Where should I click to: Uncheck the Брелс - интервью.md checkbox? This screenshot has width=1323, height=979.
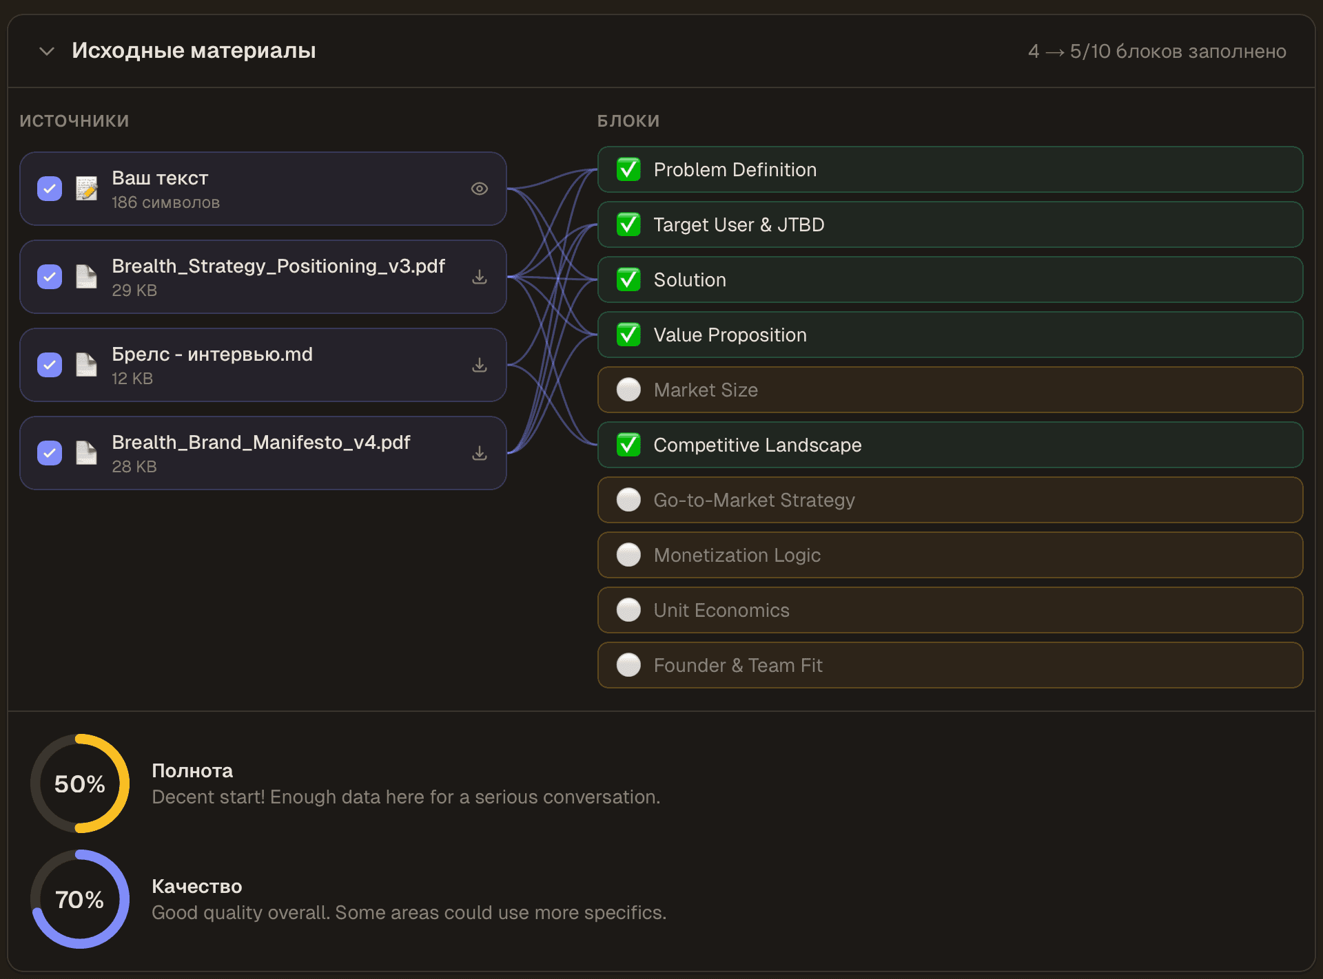pyautogui.click(x=50, y=365)
